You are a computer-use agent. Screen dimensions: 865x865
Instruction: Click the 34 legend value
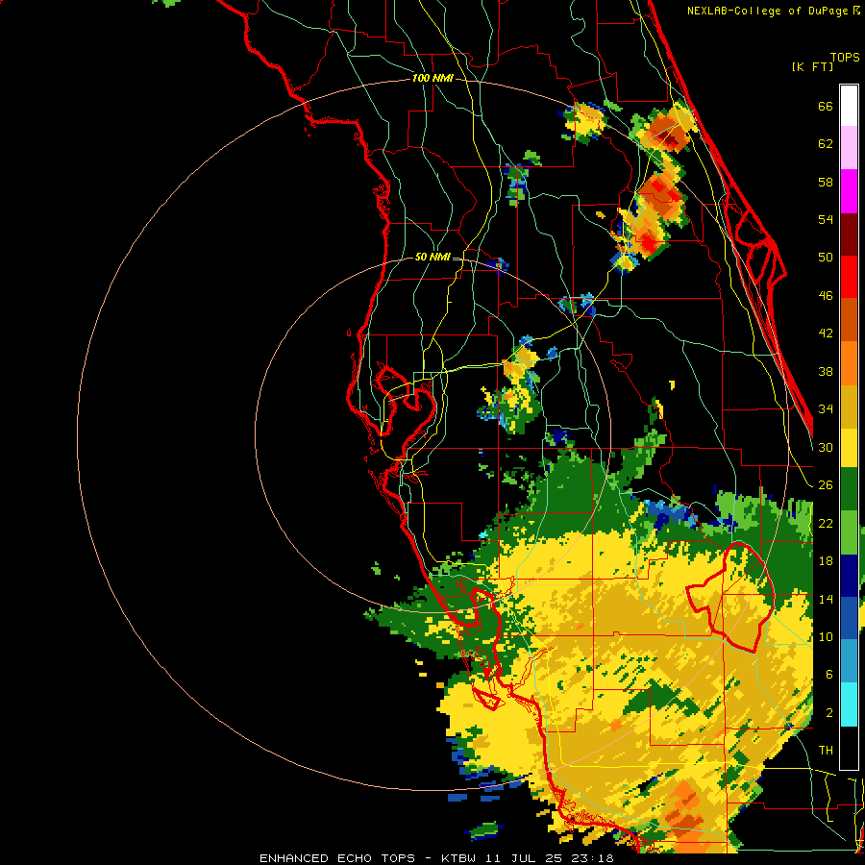(826, 409)
